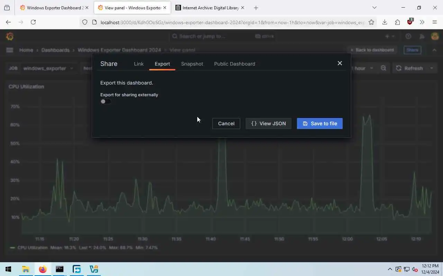Image resolution: width=443 pixels, height=276 pixels.
Task: Open the Firefox application menu
Action: pyautogui.click(x=435, y=22)
